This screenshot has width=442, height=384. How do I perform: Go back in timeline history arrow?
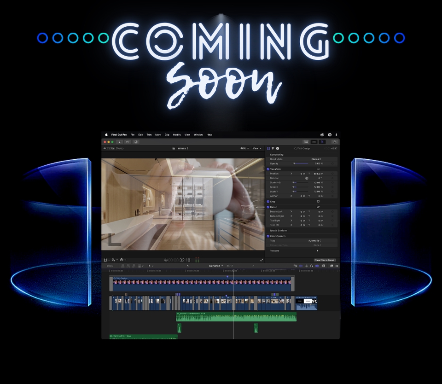tap(188, 266)
